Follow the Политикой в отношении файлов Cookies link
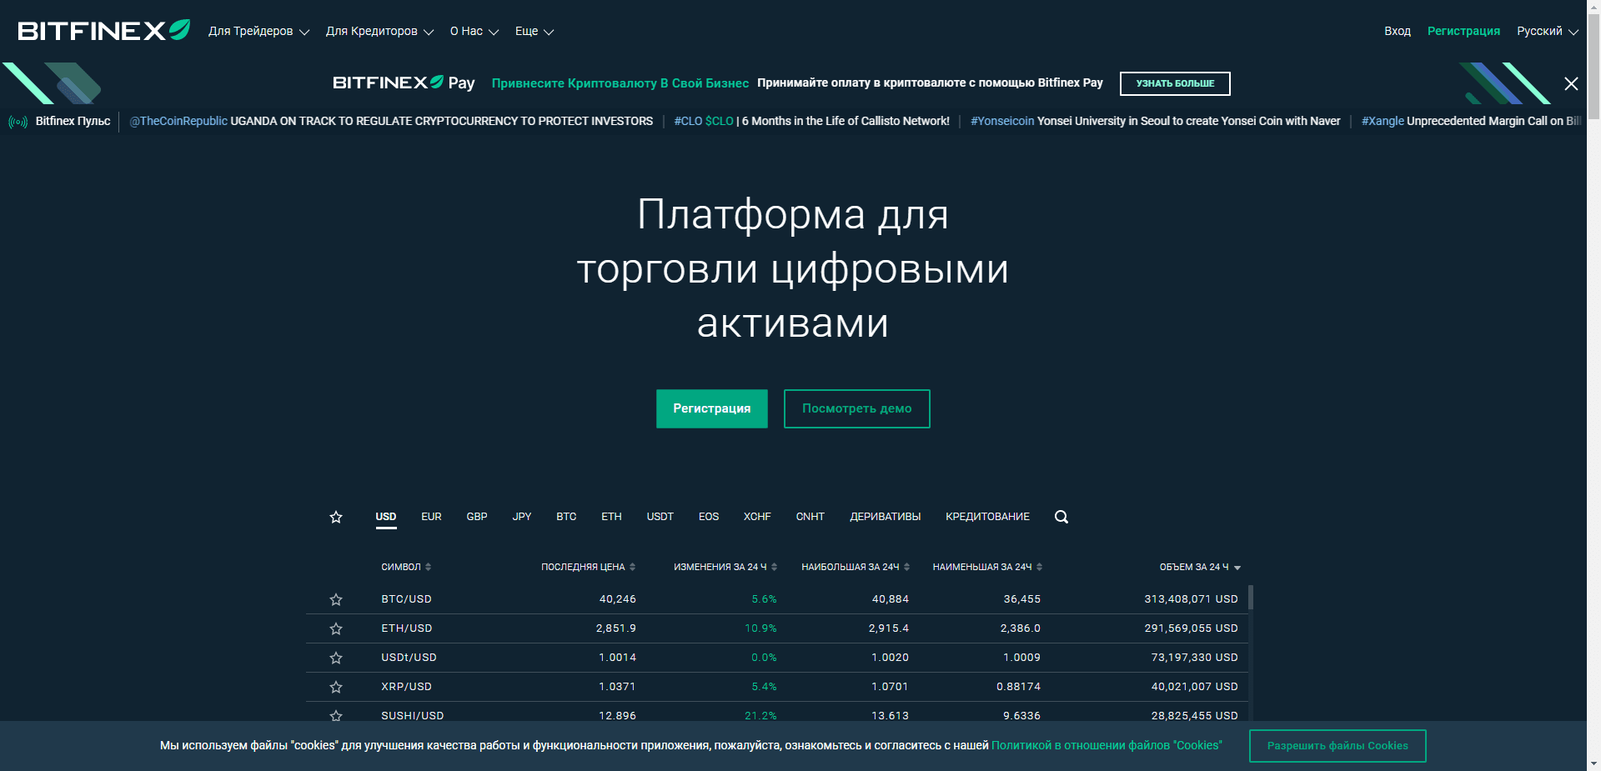 click(1107, 746)
